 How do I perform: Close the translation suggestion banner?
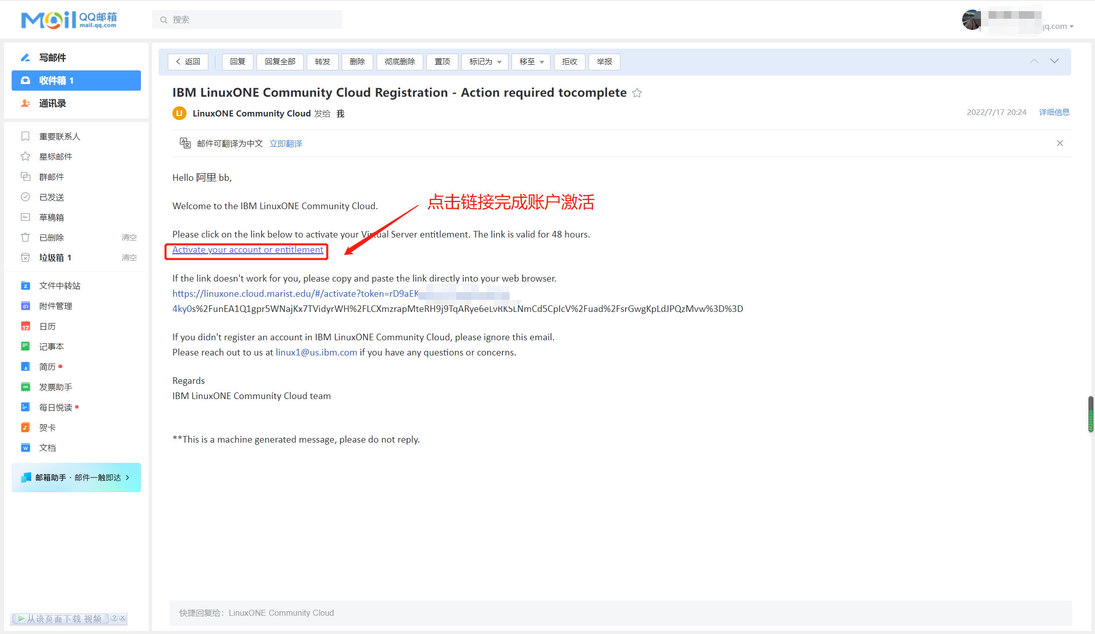click(x=1060, y=143)
